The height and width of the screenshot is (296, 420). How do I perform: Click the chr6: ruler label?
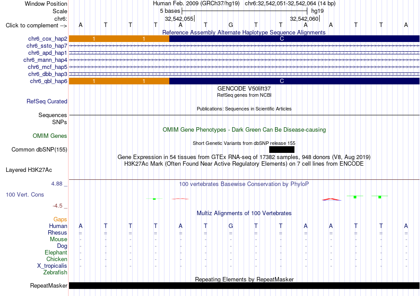pos(61,19)
